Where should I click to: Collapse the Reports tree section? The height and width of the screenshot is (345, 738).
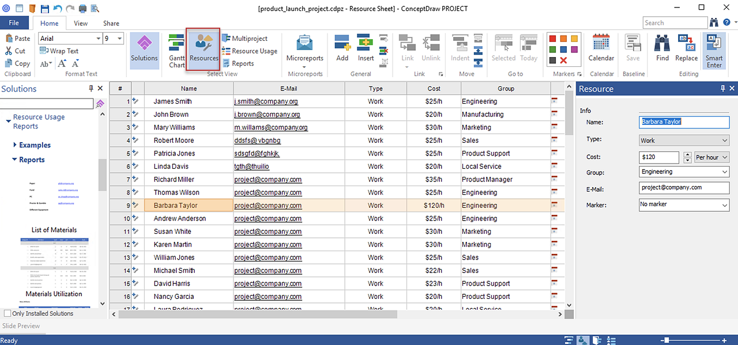click(15, 160)
